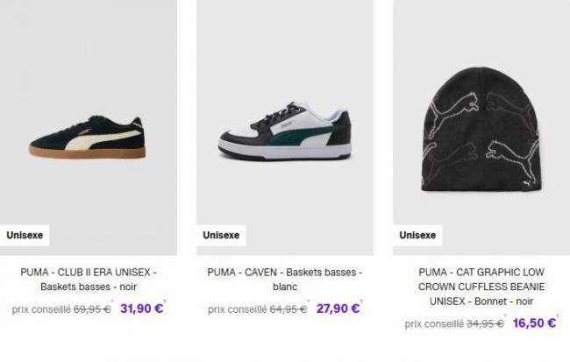Open PUMA - CLUB II ERA UNISEX title link
570x362 pixels.
click(x=89, y=280)
